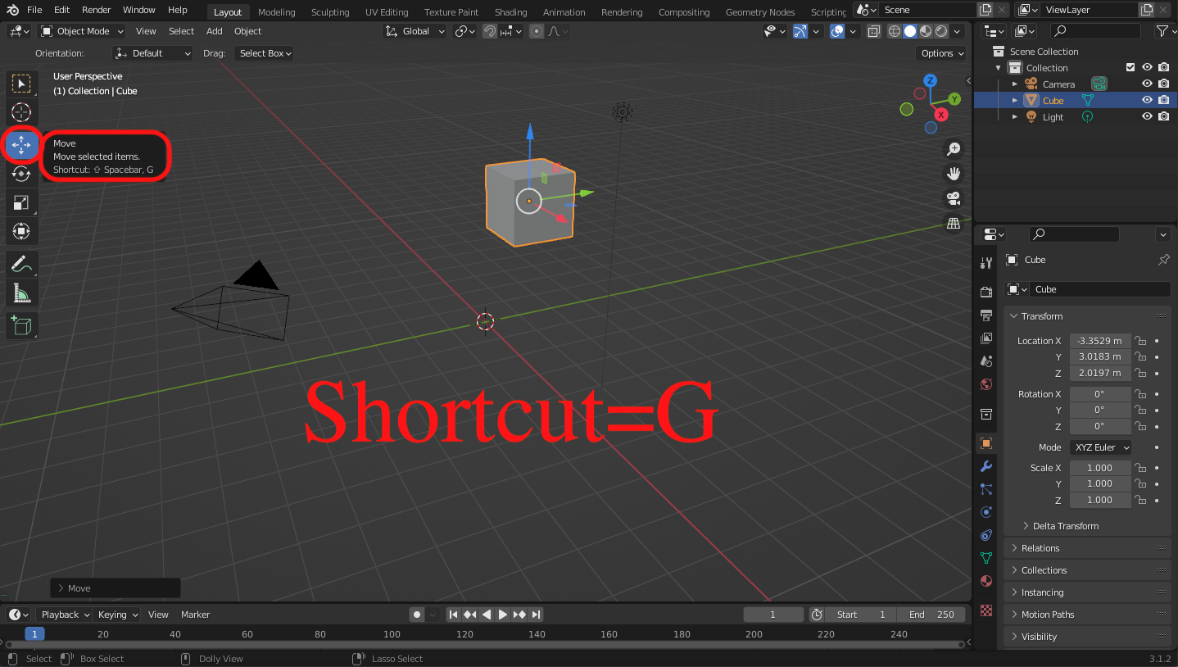
Task: Switch to the Modeling workspace tab
Action: click(x=276, y=12)
